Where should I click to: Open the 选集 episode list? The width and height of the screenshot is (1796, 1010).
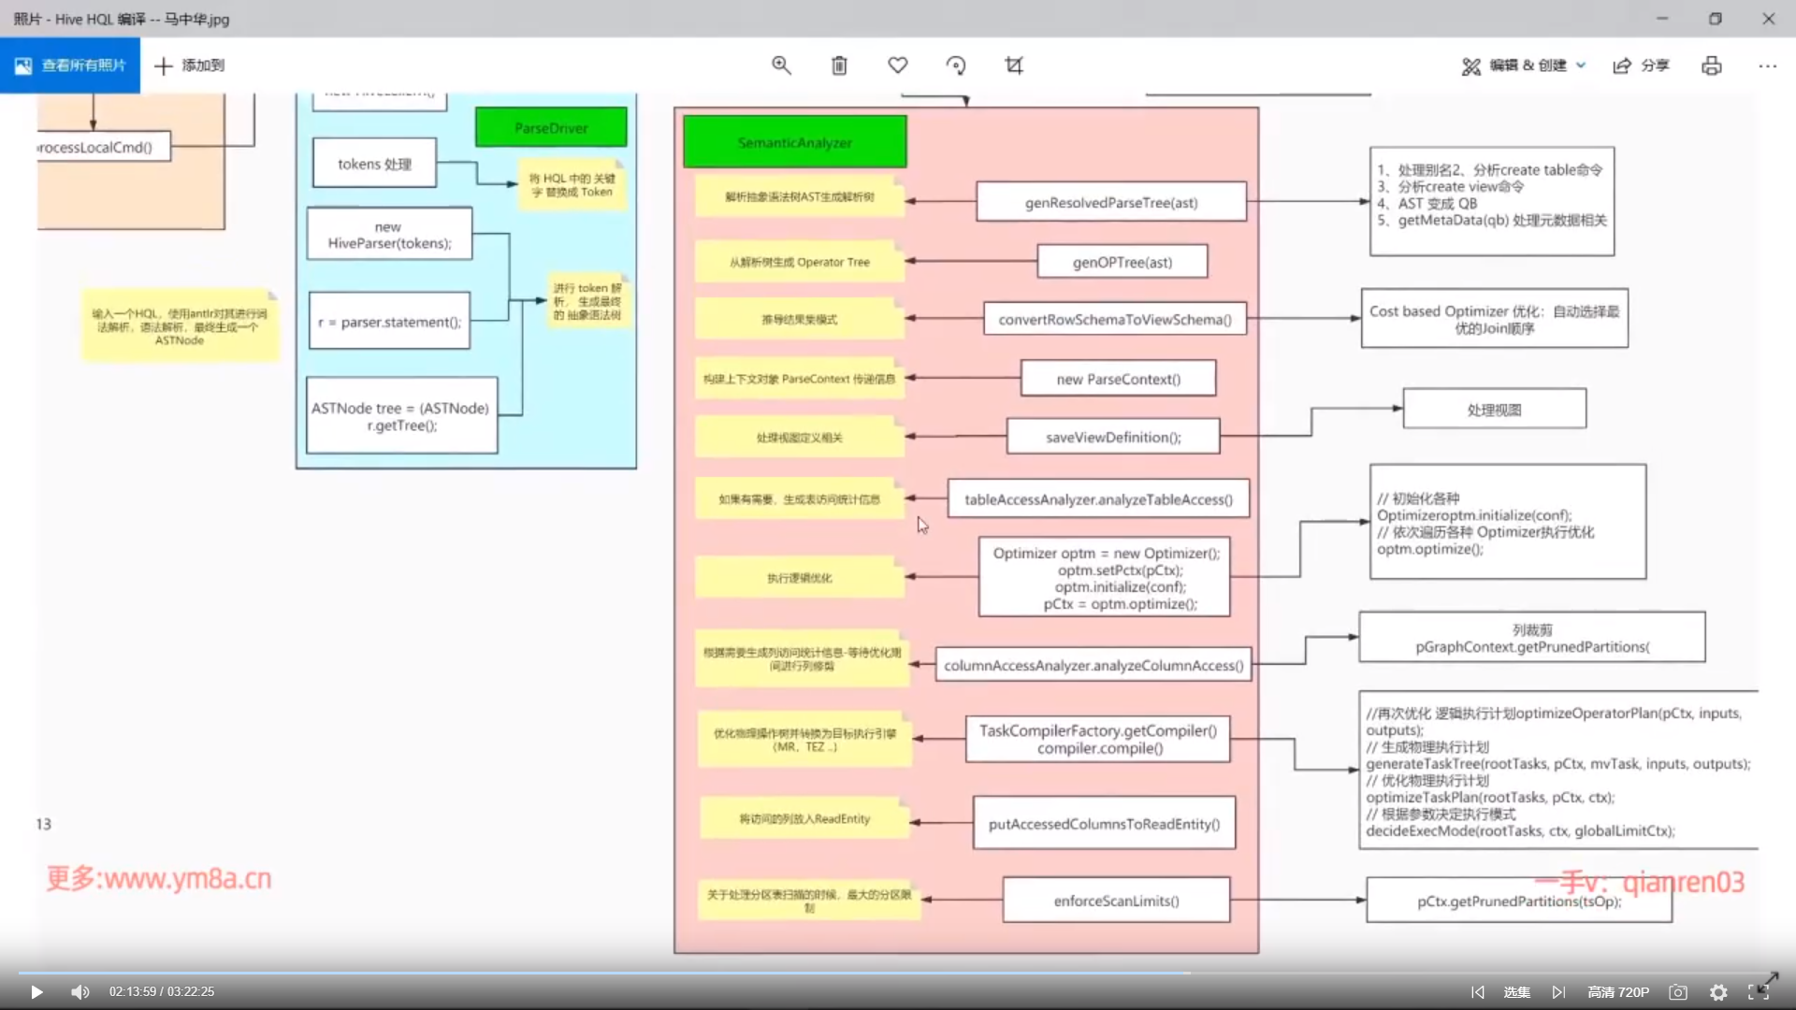[x=1516, y=992]
